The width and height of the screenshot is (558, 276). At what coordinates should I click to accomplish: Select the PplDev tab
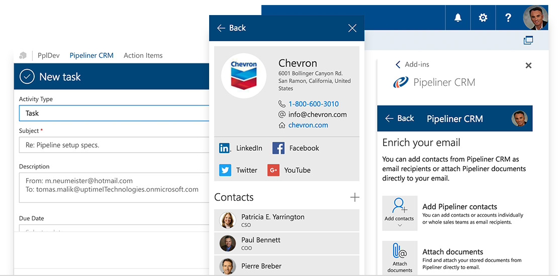(49, 55)
